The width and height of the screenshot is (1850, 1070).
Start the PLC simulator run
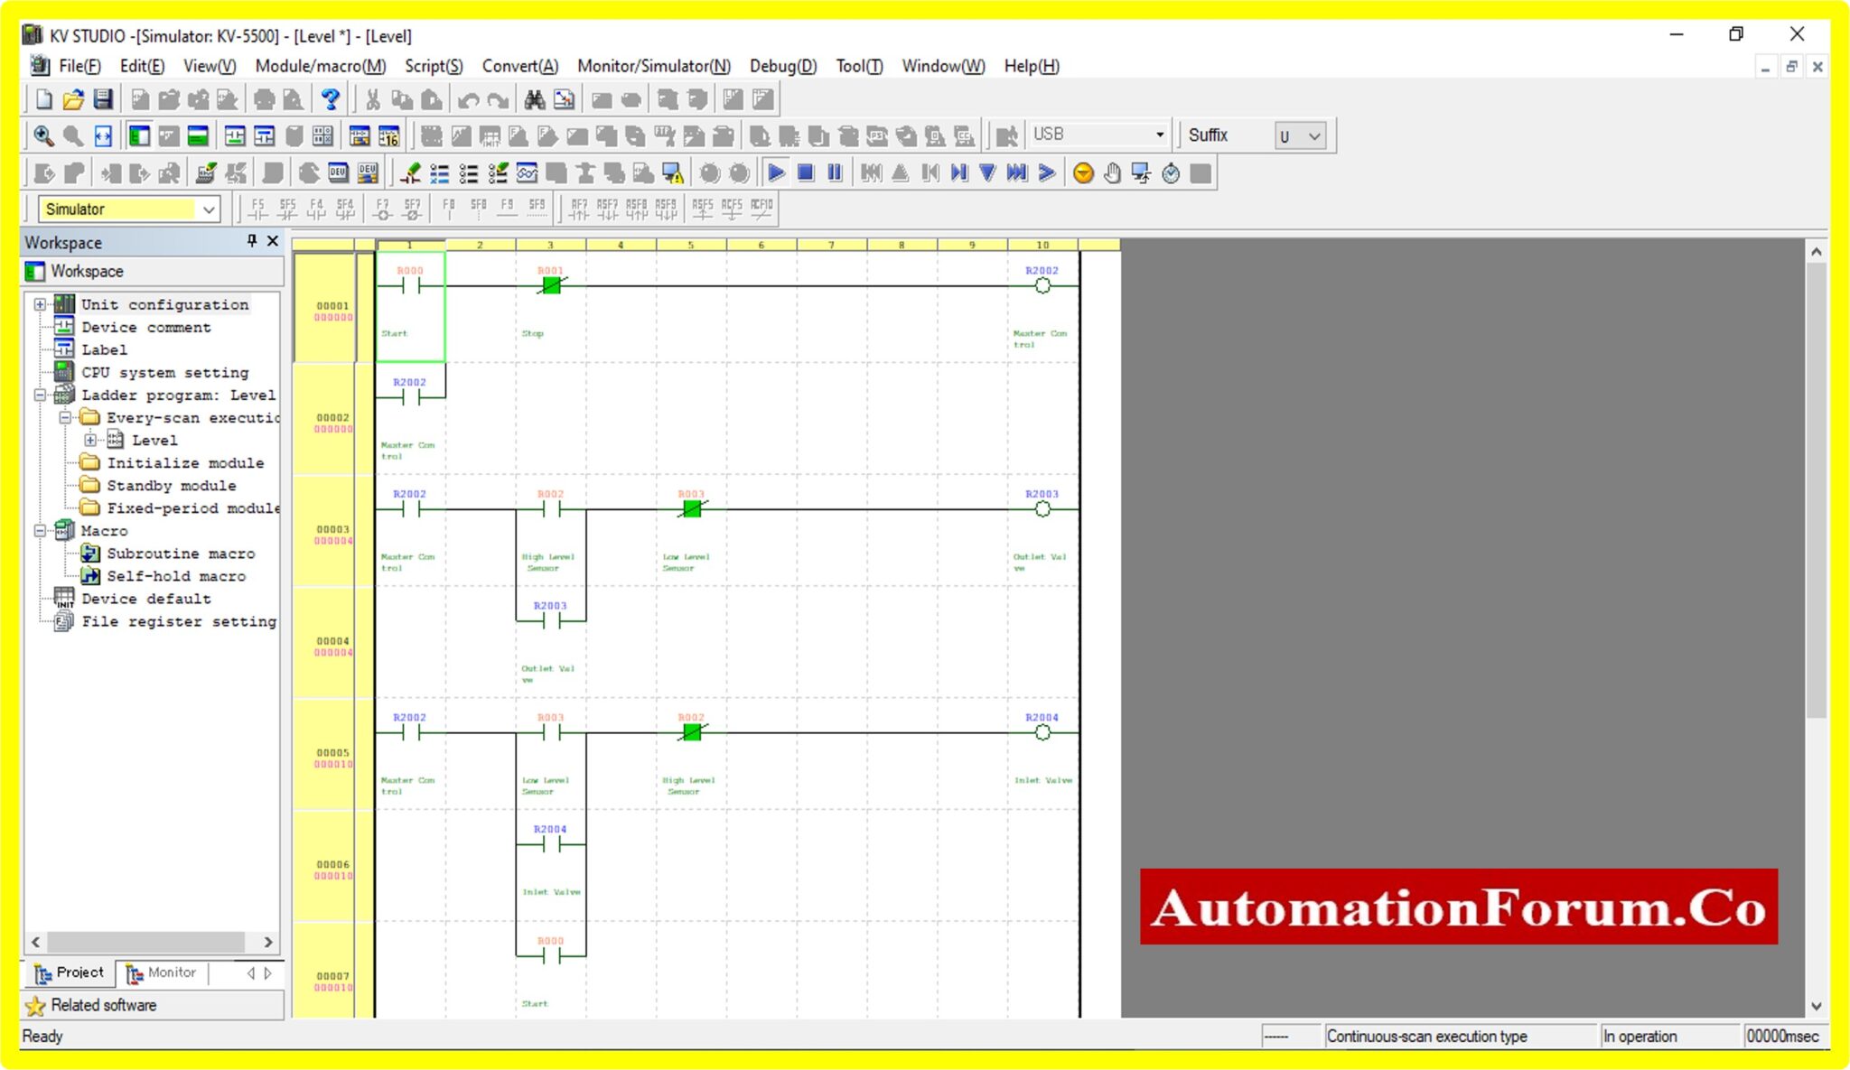point(777,172)
